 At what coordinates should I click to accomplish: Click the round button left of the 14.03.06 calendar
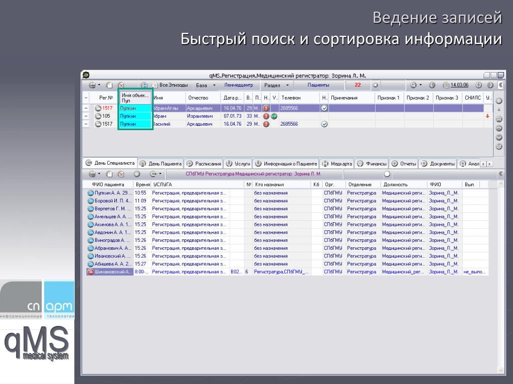tap(432, 85)
